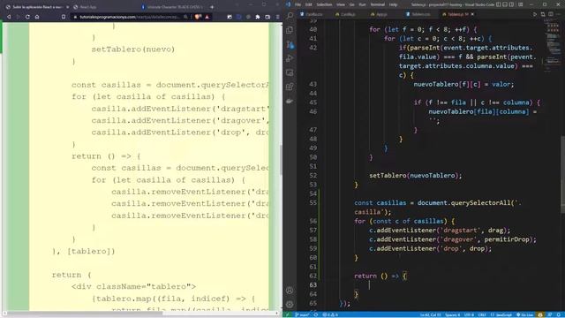Toggle panel layout button in title bar
Screen dimensions: 565x318
pos(505,4)
